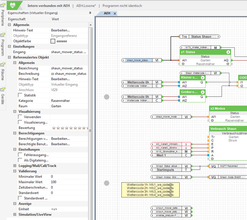The width and height of the screenshot is (247, 220).
Task: Click the info icon on shaun_mower_mode input
Action: click(x=152, y=117)
